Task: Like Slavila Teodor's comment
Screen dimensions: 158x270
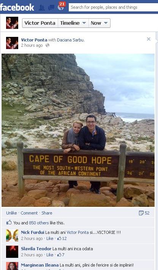Action: tap(50, 255)
